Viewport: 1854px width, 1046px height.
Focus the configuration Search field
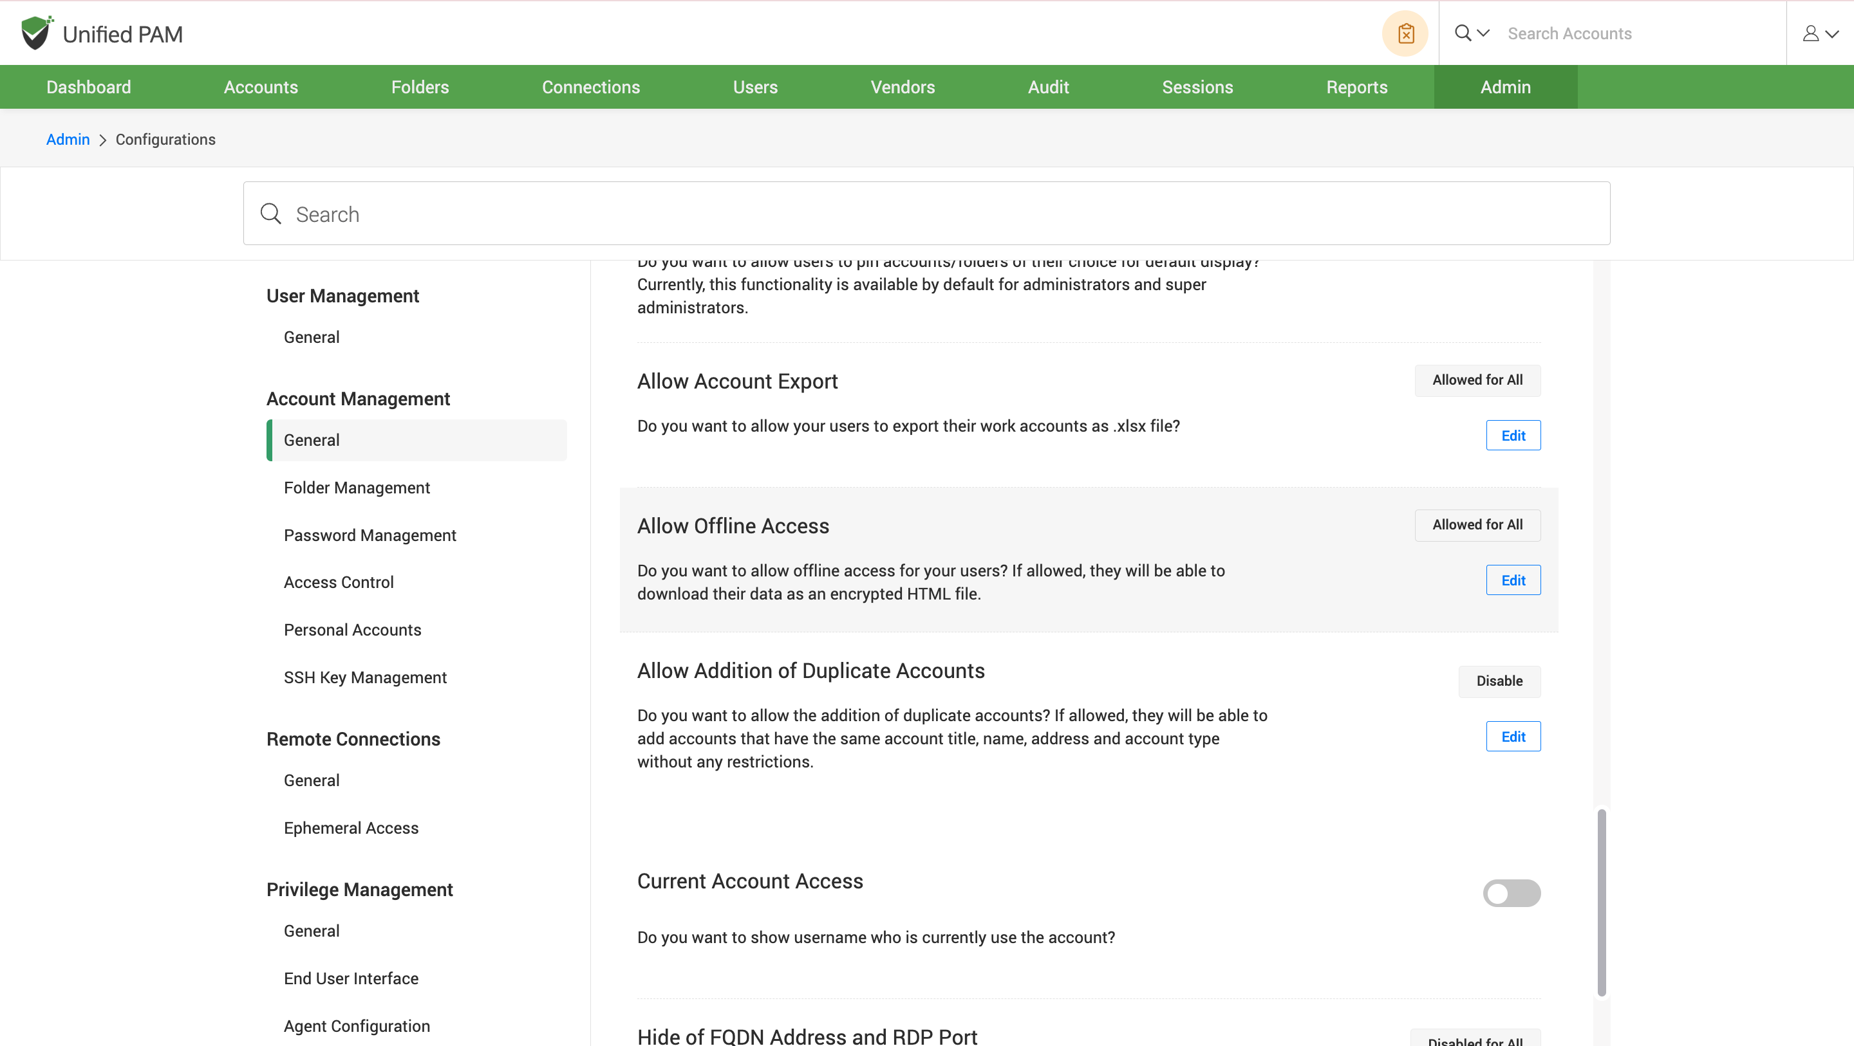pos(935,214)
